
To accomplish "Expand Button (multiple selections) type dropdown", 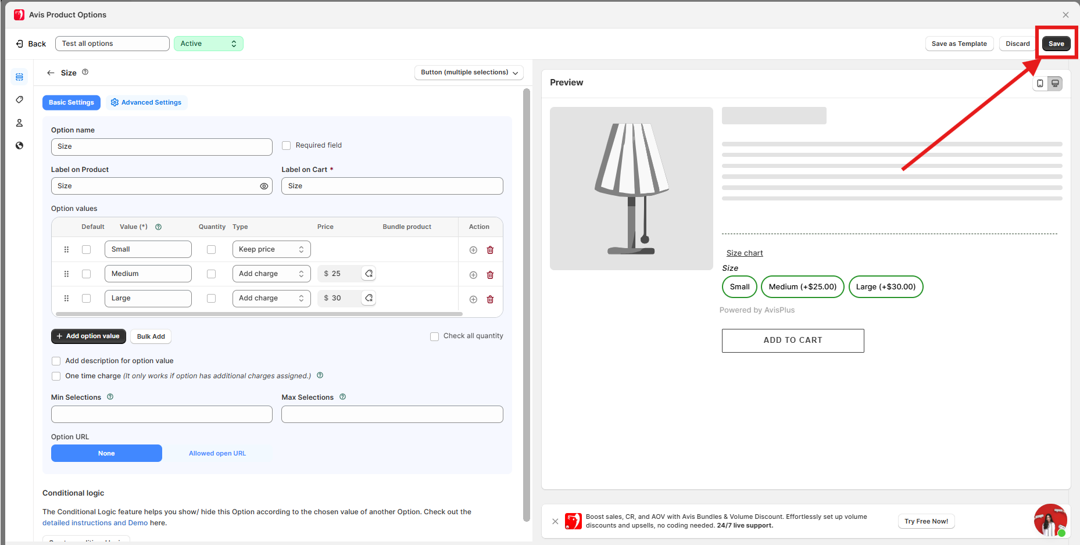I will [469, 73].
